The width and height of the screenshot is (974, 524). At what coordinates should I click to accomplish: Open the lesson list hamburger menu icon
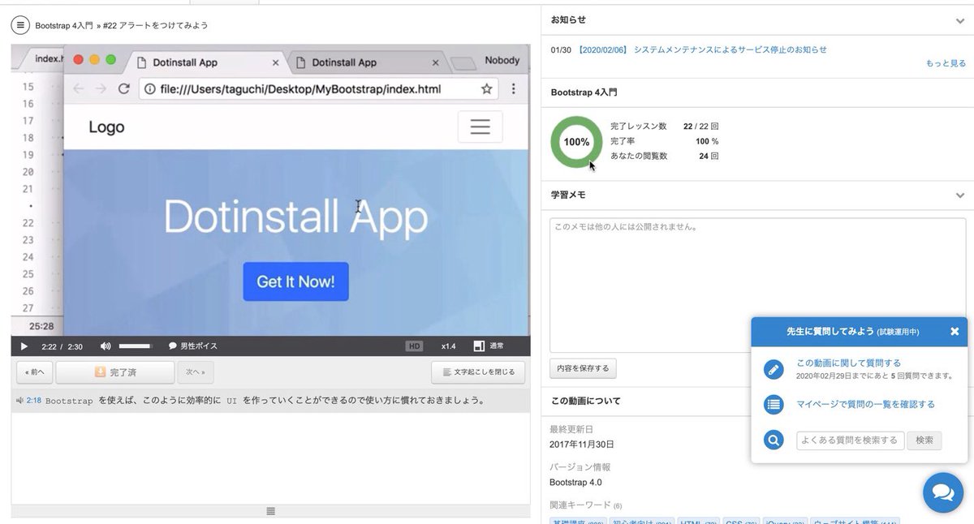click(x=20, y=25)
